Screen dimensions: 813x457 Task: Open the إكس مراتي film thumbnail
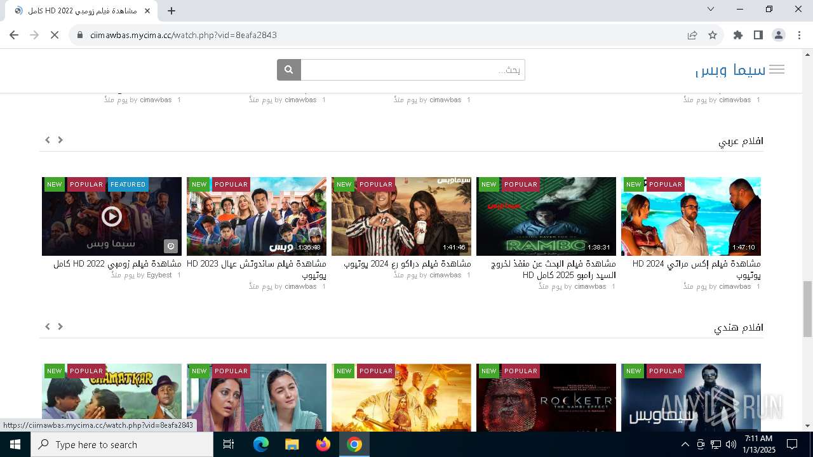(x=691, y=216)
